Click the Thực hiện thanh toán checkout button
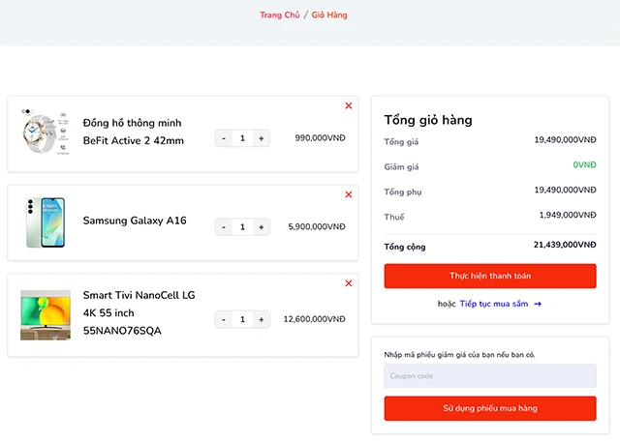This screenshot has height=442, width=620. [x=489, y=276]
